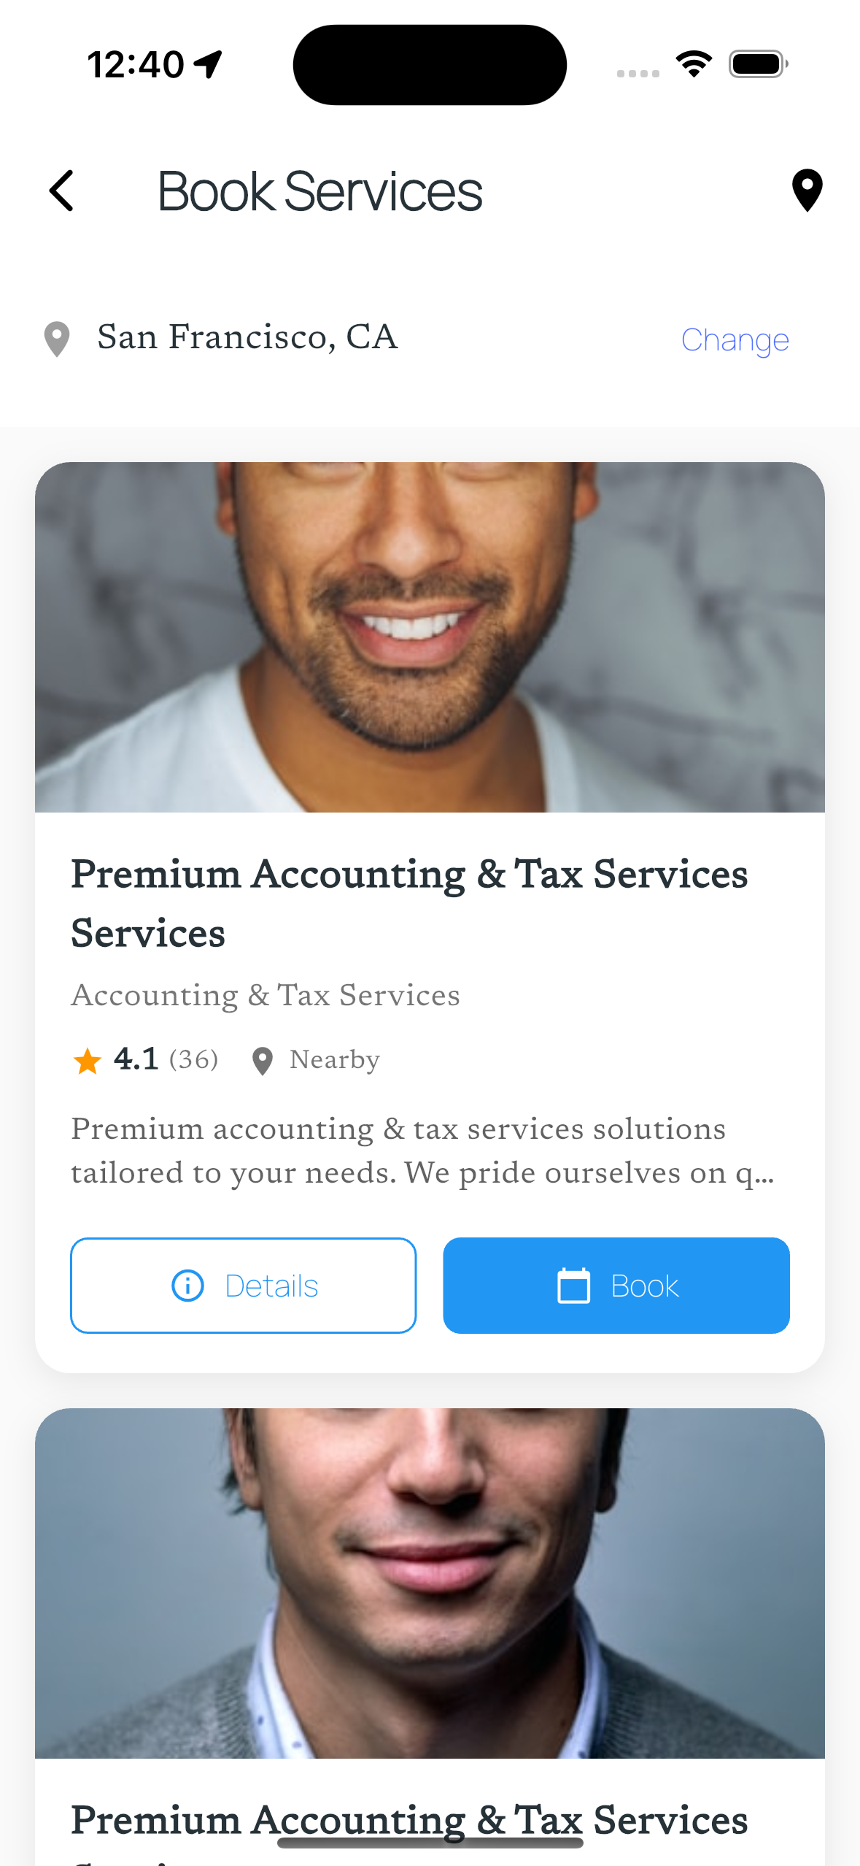Viewport: 860px width, 1866px height.
Task: Tap the back chevron to exit Book Services
Action: click(62, 191)
